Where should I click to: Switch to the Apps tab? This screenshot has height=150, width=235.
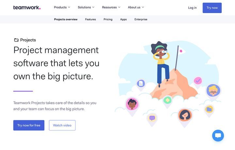(123, 19)
